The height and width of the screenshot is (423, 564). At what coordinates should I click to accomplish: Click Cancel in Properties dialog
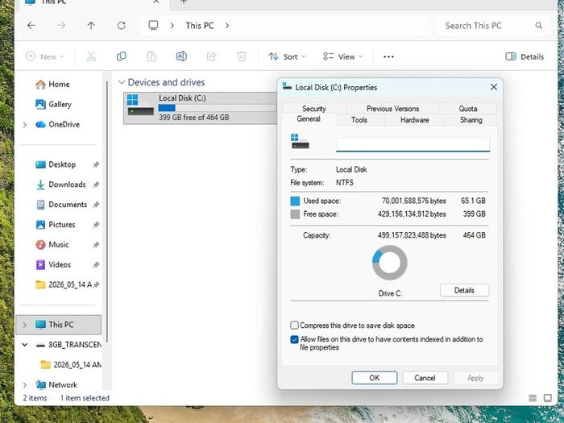pyautogui.click(x=425, y=378)
